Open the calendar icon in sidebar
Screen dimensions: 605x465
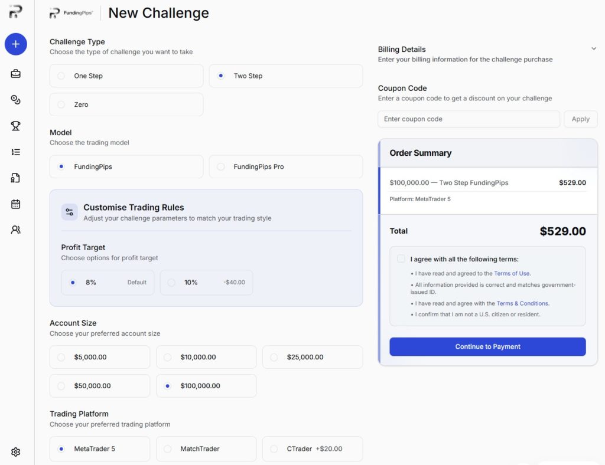[x=15, y=204]
